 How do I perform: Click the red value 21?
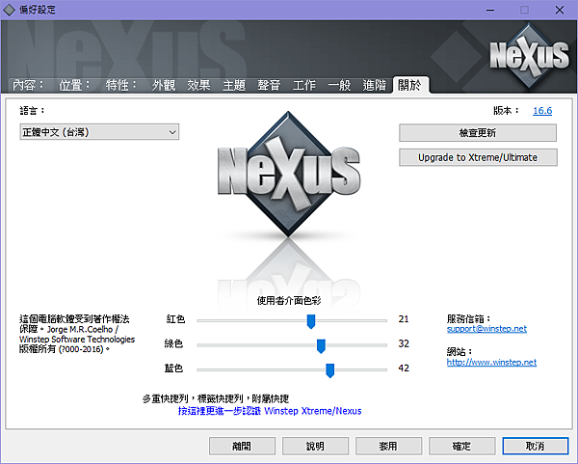404,319
